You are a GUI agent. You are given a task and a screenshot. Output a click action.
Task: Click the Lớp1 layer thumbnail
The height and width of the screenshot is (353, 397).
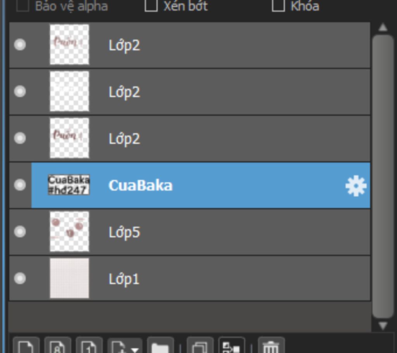point(69,278)
